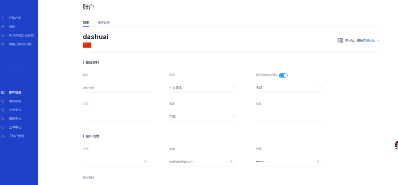Follow the 实名认证 link
Viewport: 398px width, 185px height.
pos(369,40)
